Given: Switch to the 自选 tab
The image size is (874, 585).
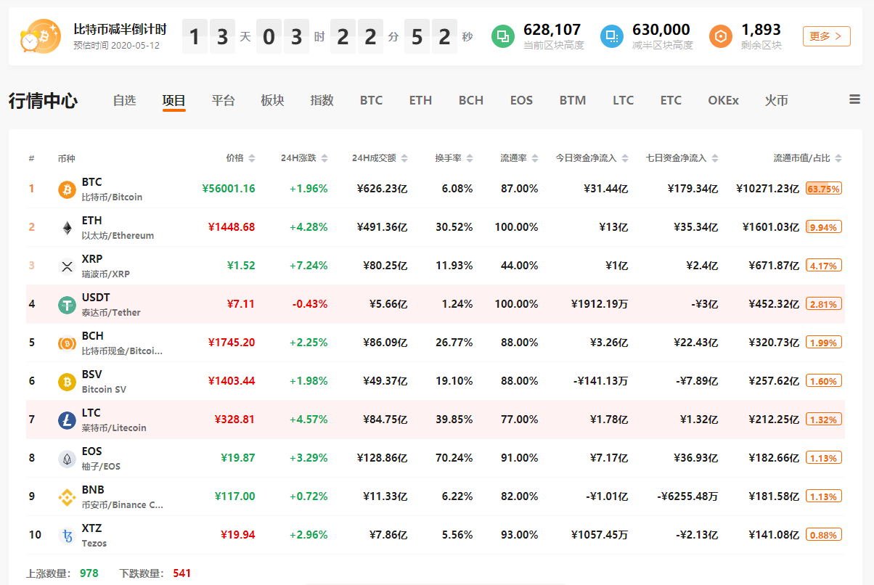Looking at the screenshot, I should (124, 100).
